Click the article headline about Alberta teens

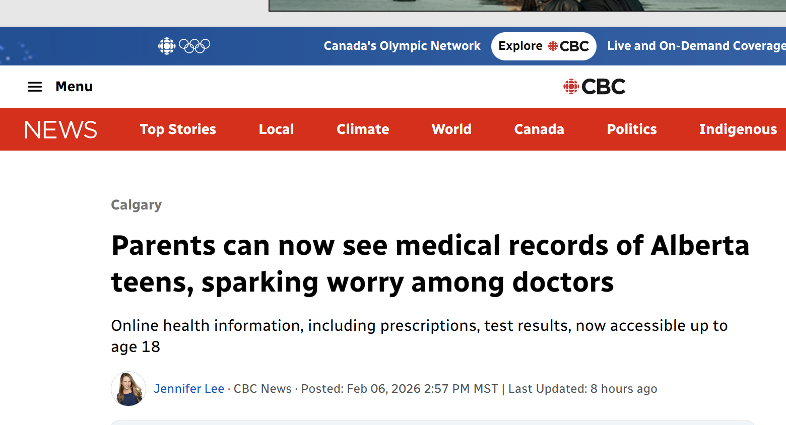[430, 263]
